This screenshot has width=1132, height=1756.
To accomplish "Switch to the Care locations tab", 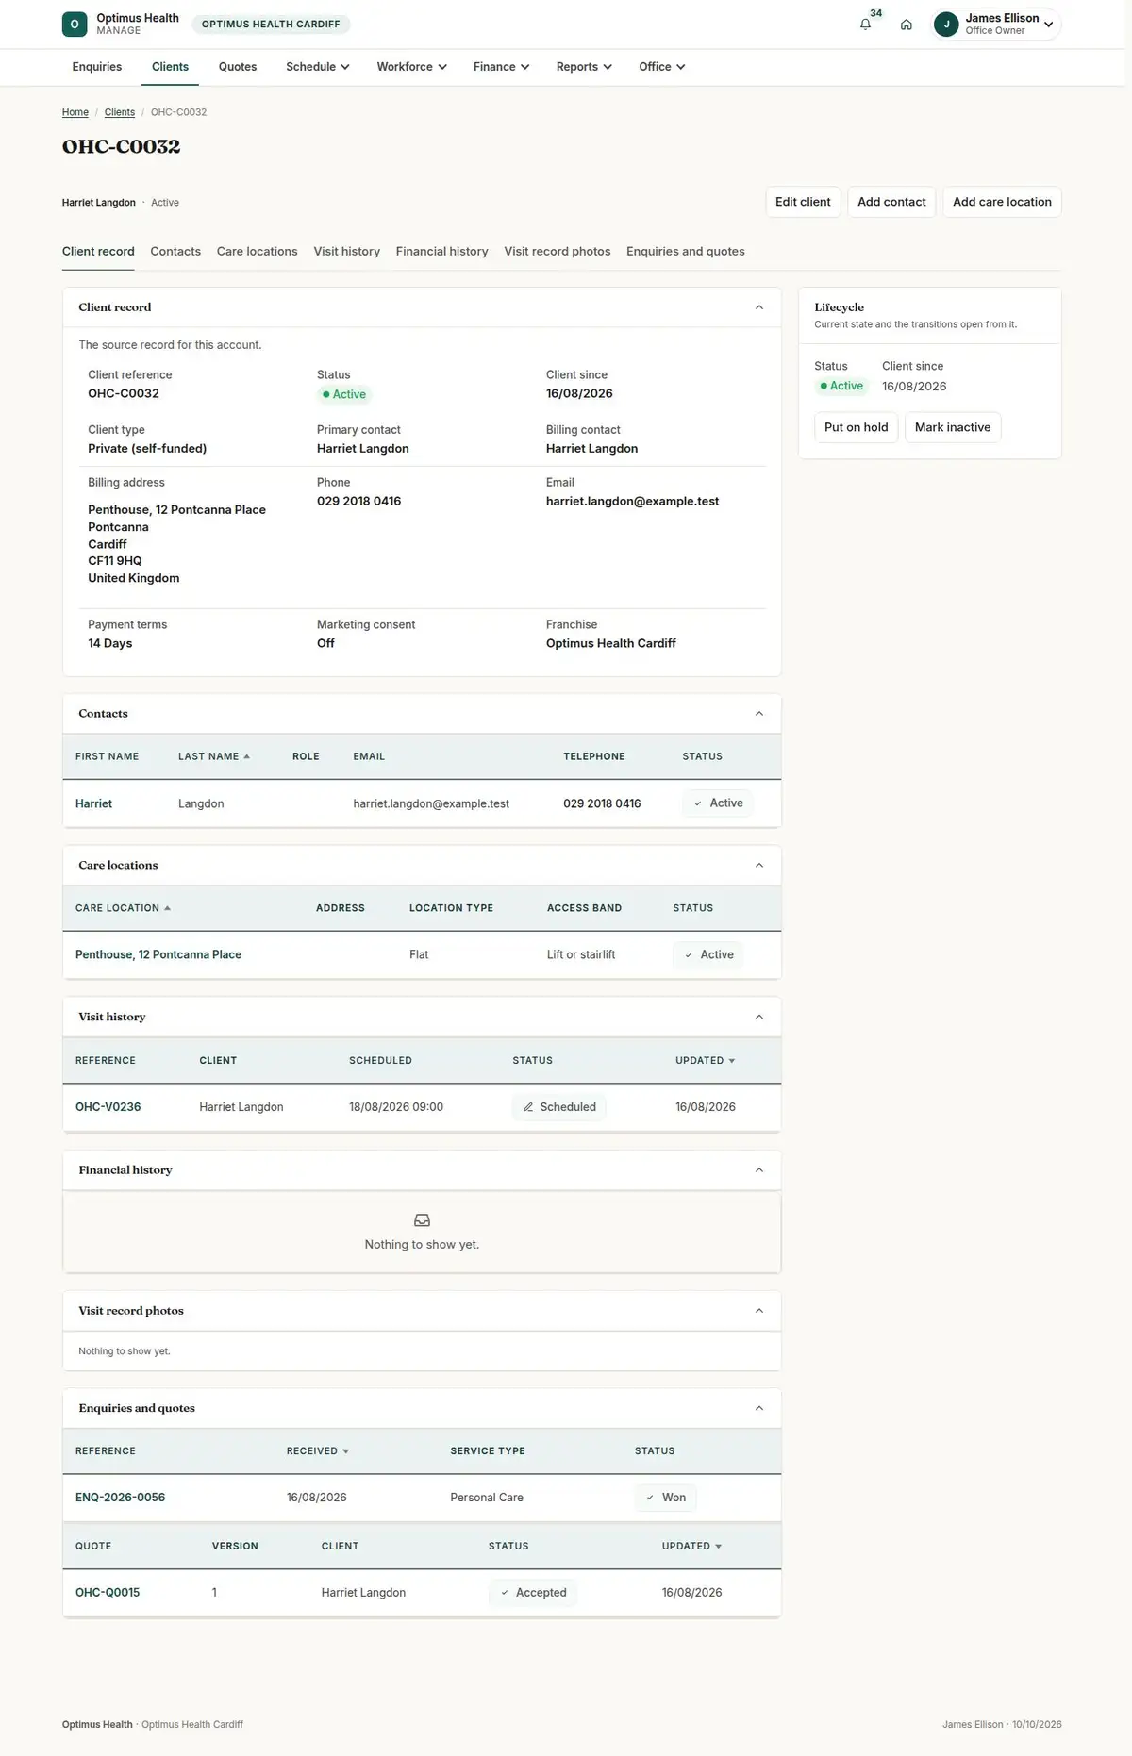I will coord(257,252).
